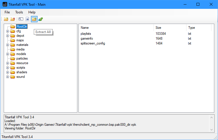Click the maps folder icon
The height and width of the screenshot is (140, 218).
click(13, 40)
